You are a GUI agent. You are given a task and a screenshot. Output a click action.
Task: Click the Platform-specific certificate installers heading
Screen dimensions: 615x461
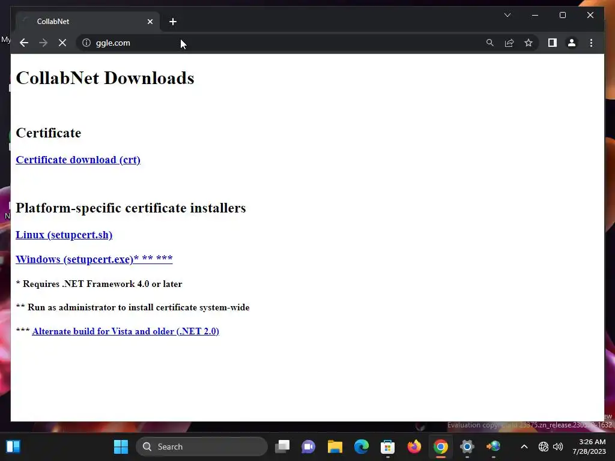130,208
